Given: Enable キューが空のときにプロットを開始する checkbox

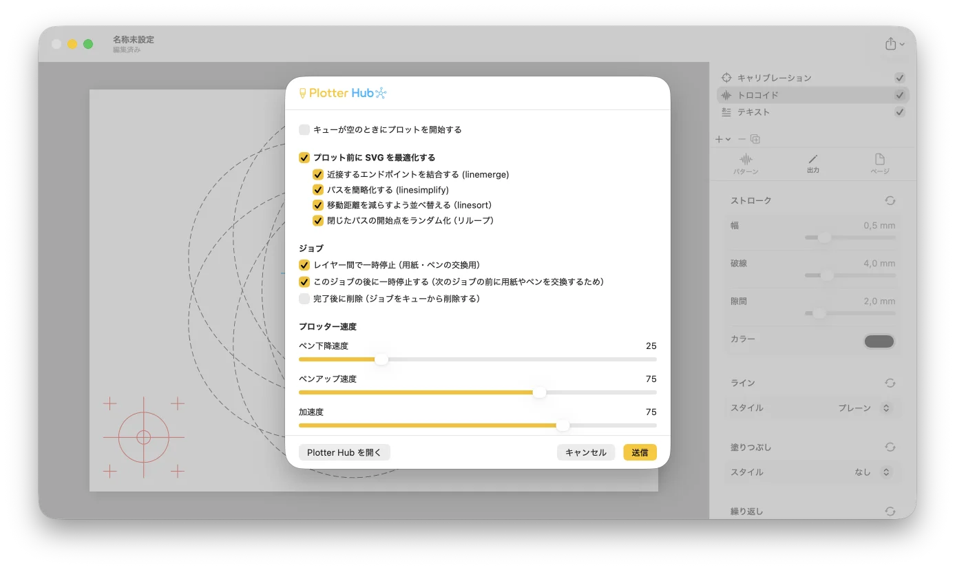Looking at the screenshot, I should click(x=304, y=129).
